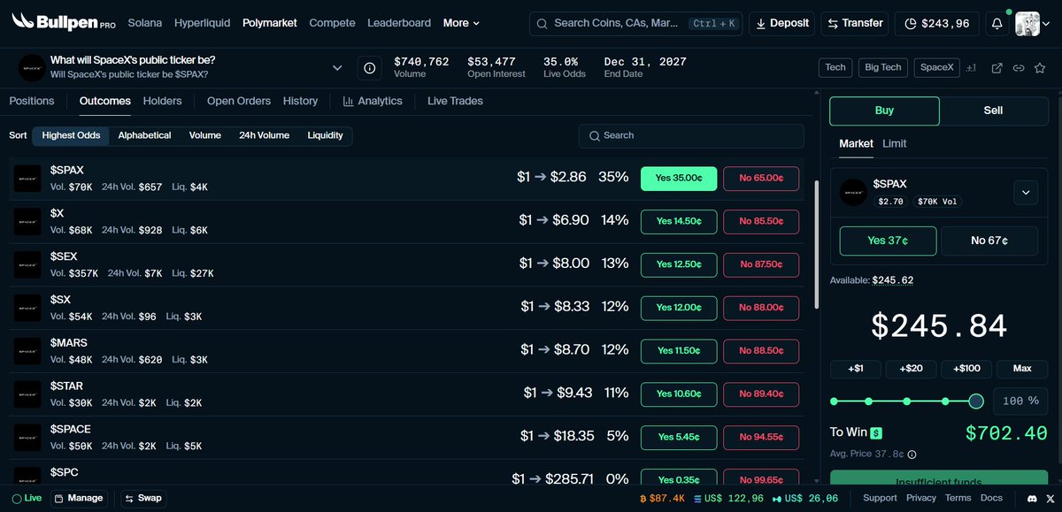The height and width of the screenshot is (512, 1062).
Task: Click the US$ 122.96 Solana ticker
Action: pyautogui.click(x=730, y=498)
